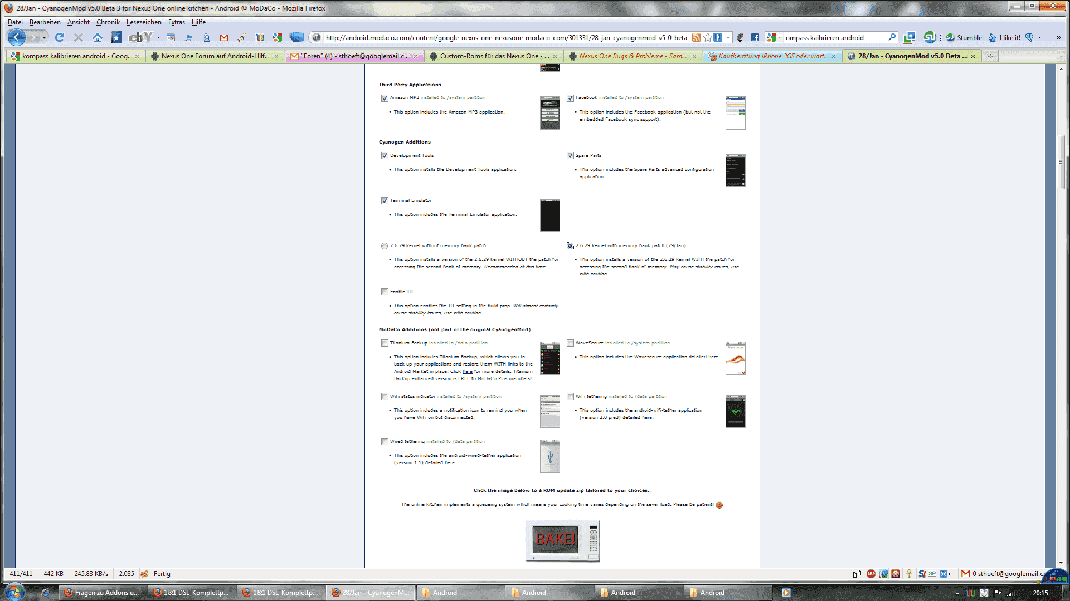This screenshot has height=601, width=1070.
Task: Check the Titanium Backup checkbox
Action: tap(385, 343)
